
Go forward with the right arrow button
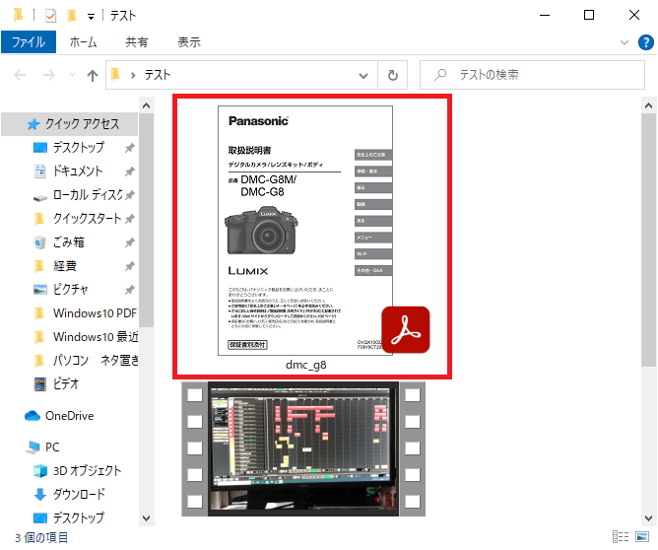point(49,75)
